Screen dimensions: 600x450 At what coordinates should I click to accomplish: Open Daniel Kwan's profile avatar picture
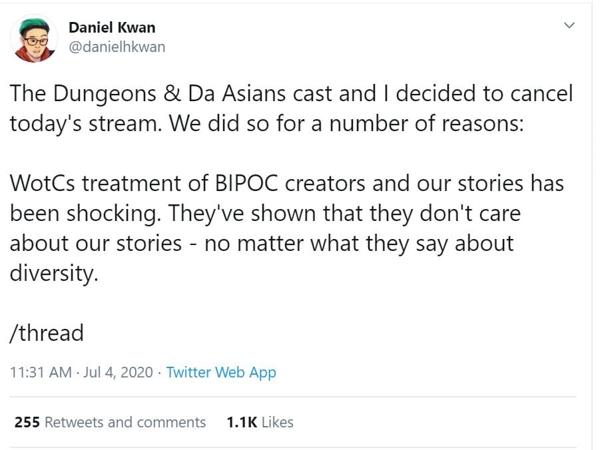click(34, 39)
